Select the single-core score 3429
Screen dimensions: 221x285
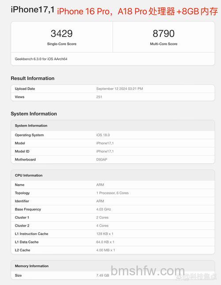click(61, 34)
